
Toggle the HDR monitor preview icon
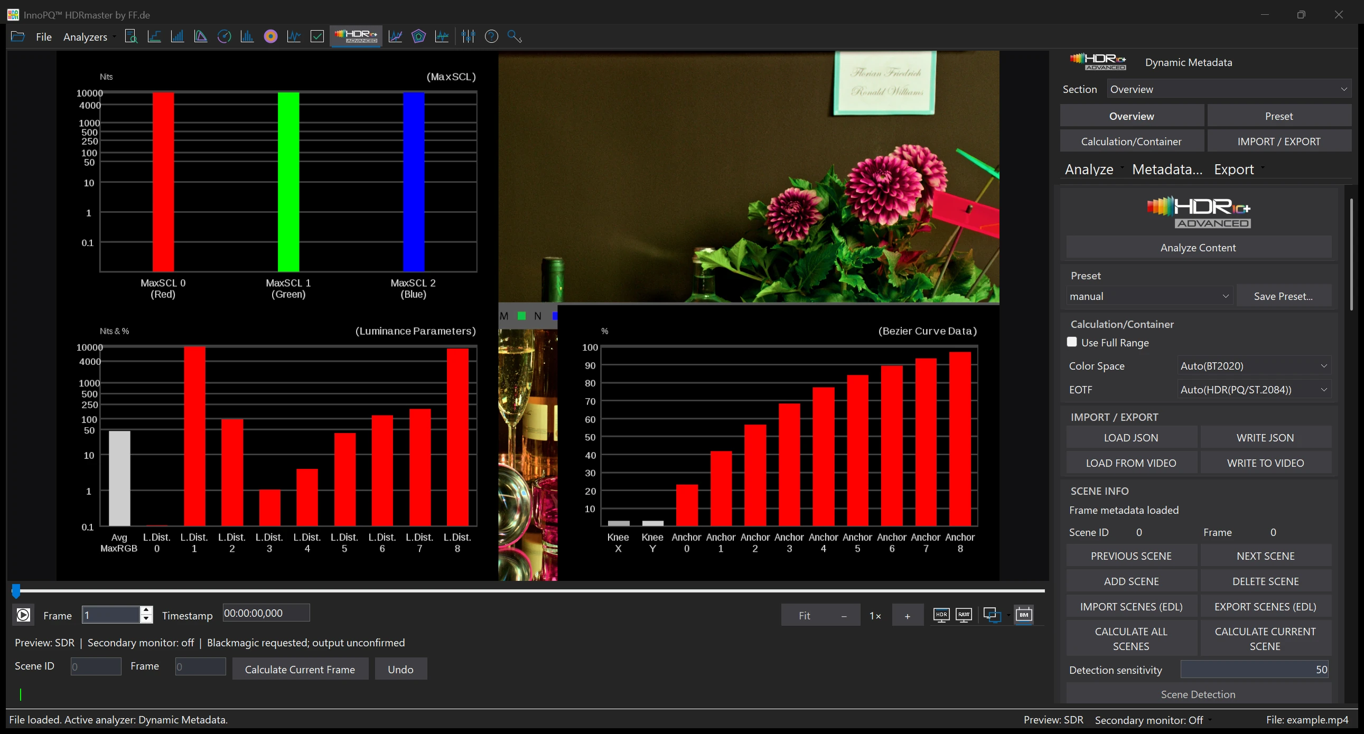tap(941, 615)
